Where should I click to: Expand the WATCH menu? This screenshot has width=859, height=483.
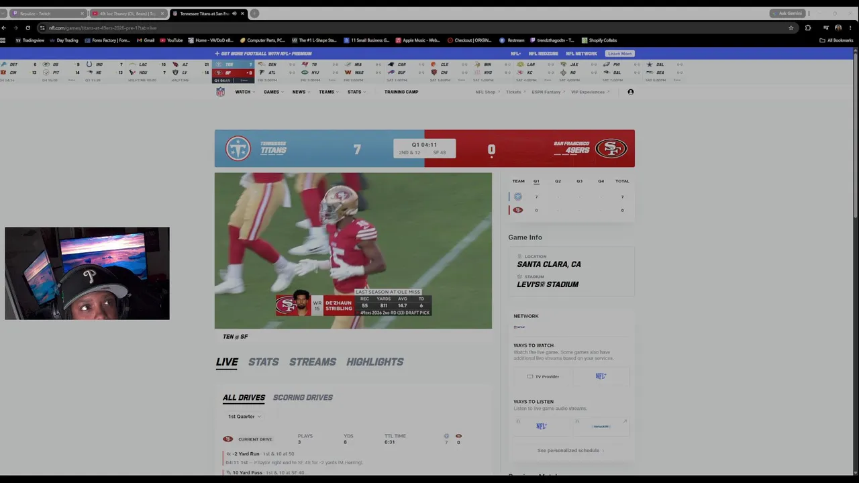pos(244,92)
